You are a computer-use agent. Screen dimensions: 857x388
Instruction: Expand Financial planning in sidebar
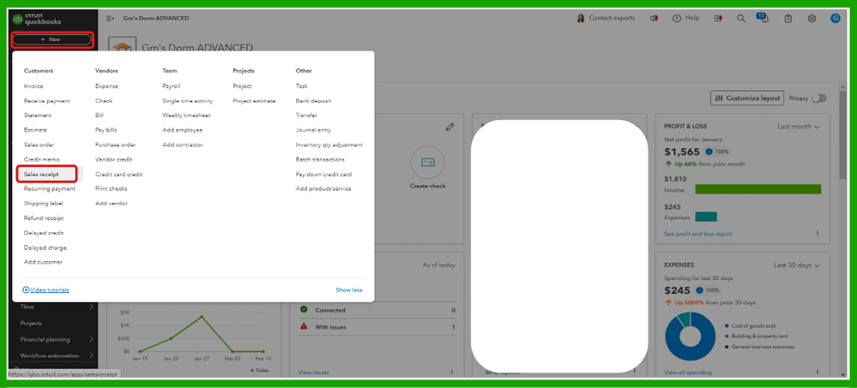57,339
